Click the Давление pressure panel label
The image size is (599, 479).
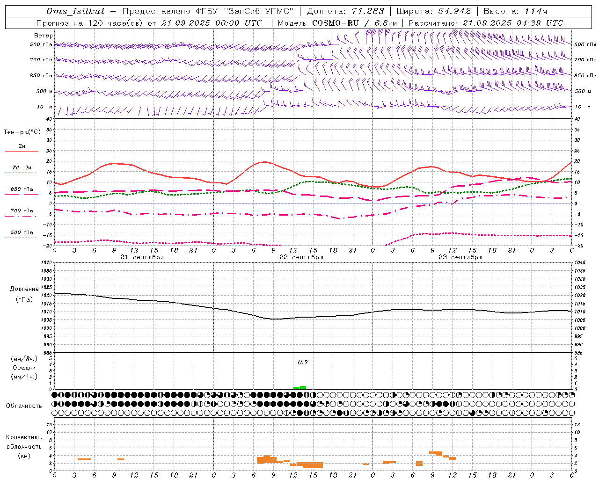pos(24,289)
